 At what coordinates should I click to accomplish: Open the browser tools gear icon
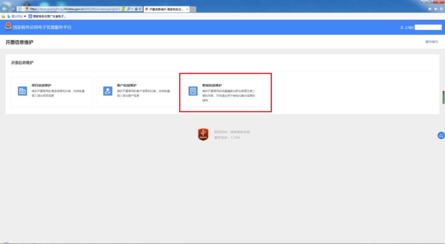coord(441,9)
